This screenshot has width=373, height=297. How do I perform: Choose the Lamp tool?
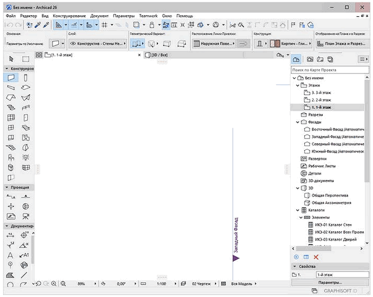click(x=26, y=157)
